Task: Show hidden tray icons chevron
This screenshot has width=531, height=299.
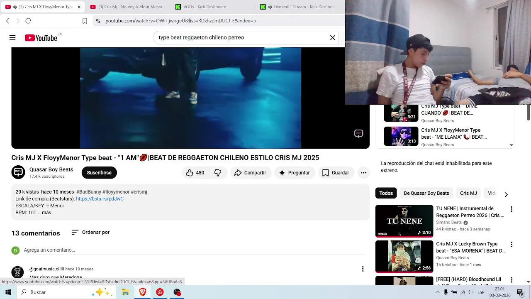Action: (x=437, y=292)
